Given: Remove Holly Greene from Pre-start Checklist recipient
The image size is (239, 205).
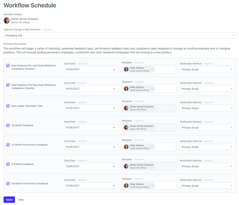Looking at the screenshot, I should [152, 70].
